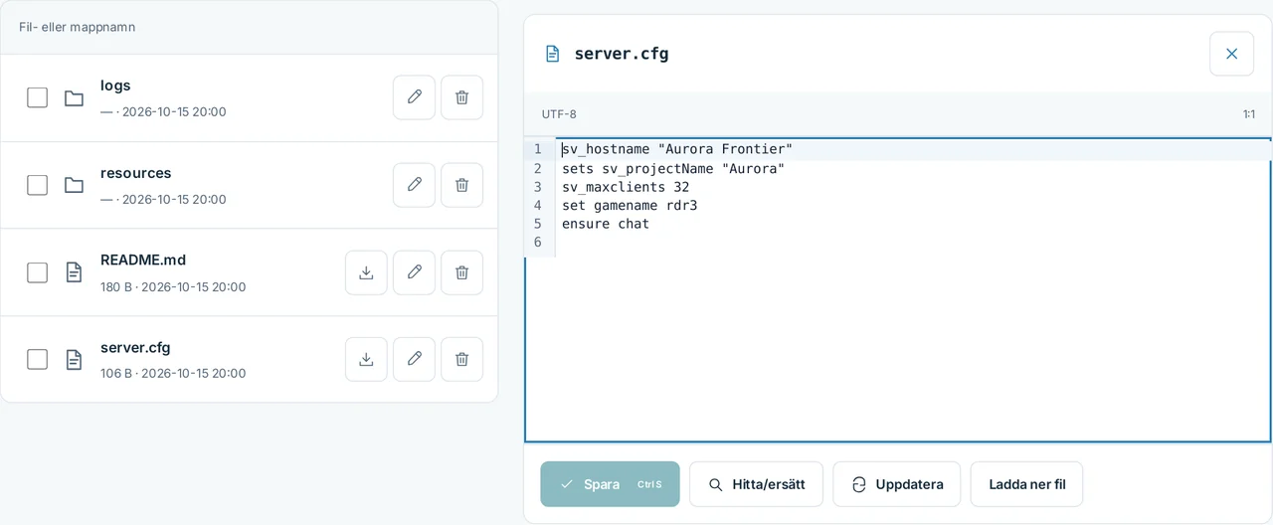Save the file with Spara button
This screenshot has width=1273, height=525.
point(610,484)
